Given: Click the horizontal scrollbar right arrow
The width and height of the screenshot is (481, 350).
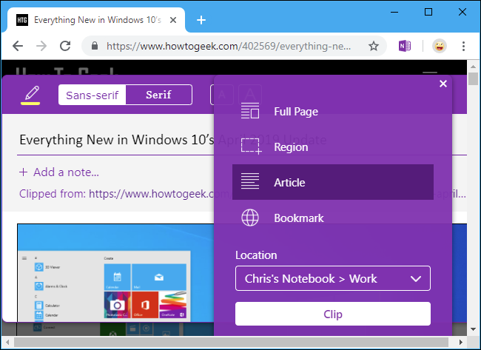Looking at the screenshot, I should [461, 342].
